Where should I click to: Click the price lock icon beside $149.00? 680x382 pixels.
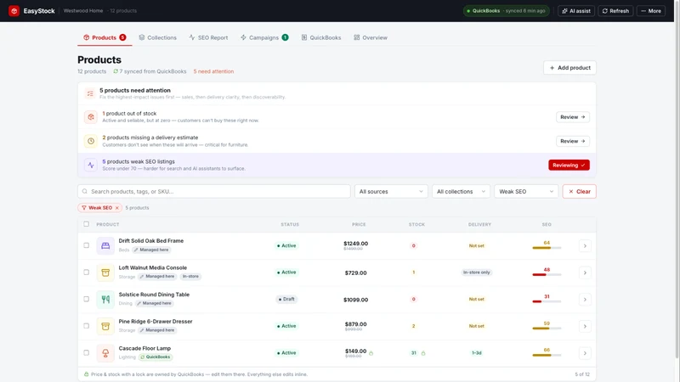(x=371, y=353)
